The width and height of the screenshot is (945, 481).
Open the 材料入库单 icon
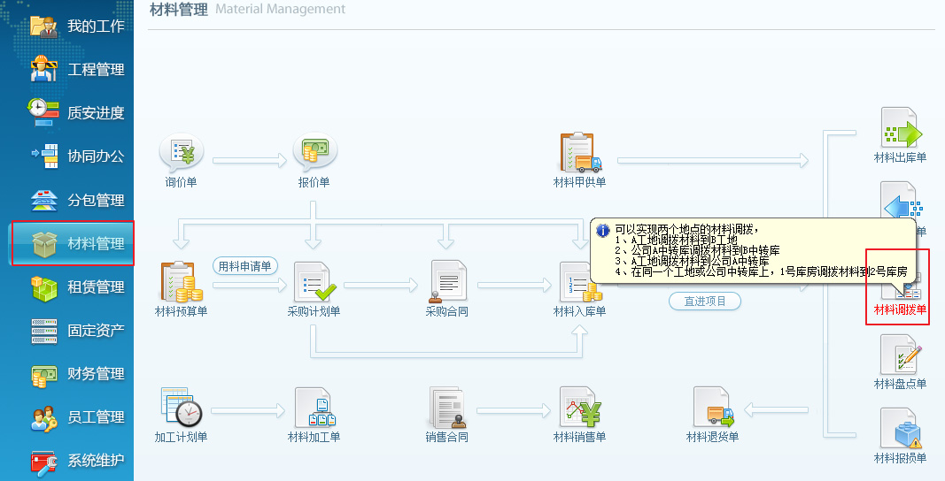point(580,282)
